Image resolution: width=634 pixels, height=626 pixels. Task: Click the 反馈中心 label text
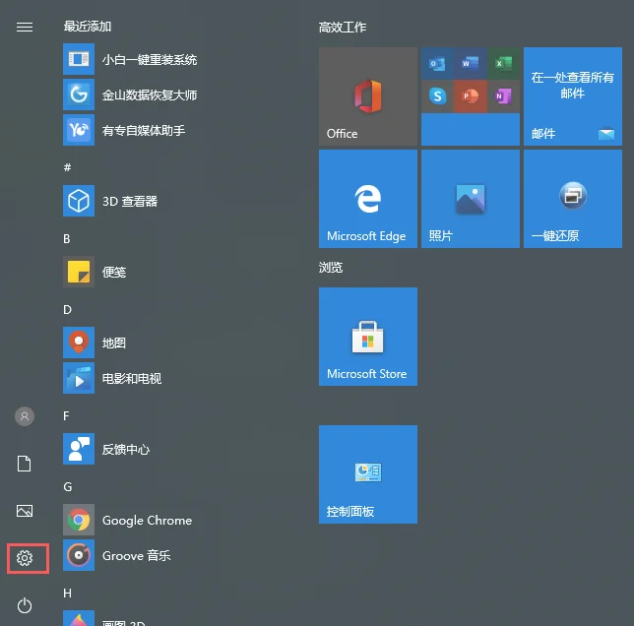pos(126,450)
